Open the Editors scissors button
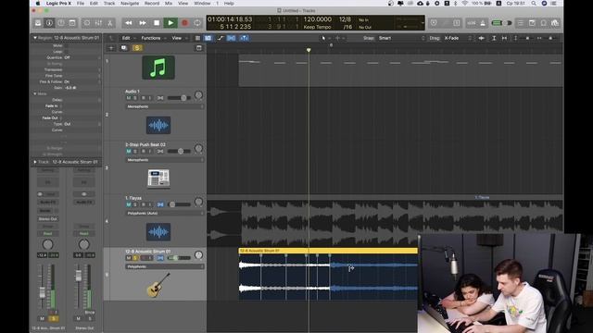This screenshot has width=593, height=333. point(110,23)
